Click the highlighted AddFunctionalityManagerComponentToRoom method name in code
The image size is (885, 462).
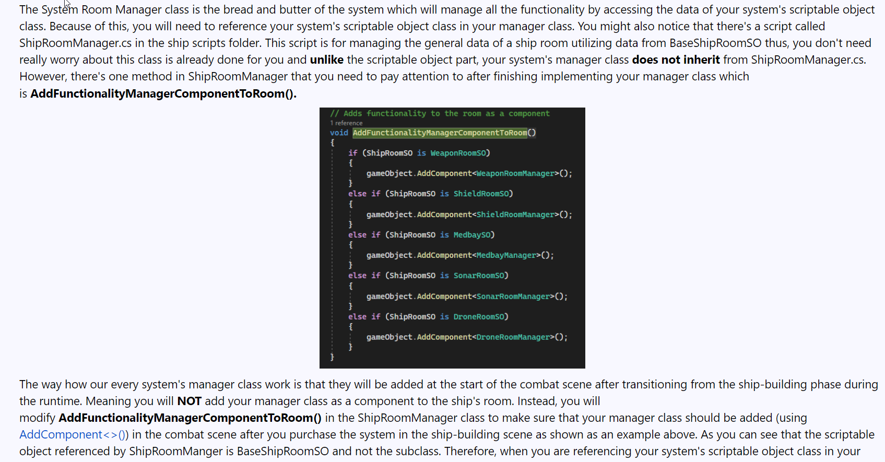click(x=440, y=133)
